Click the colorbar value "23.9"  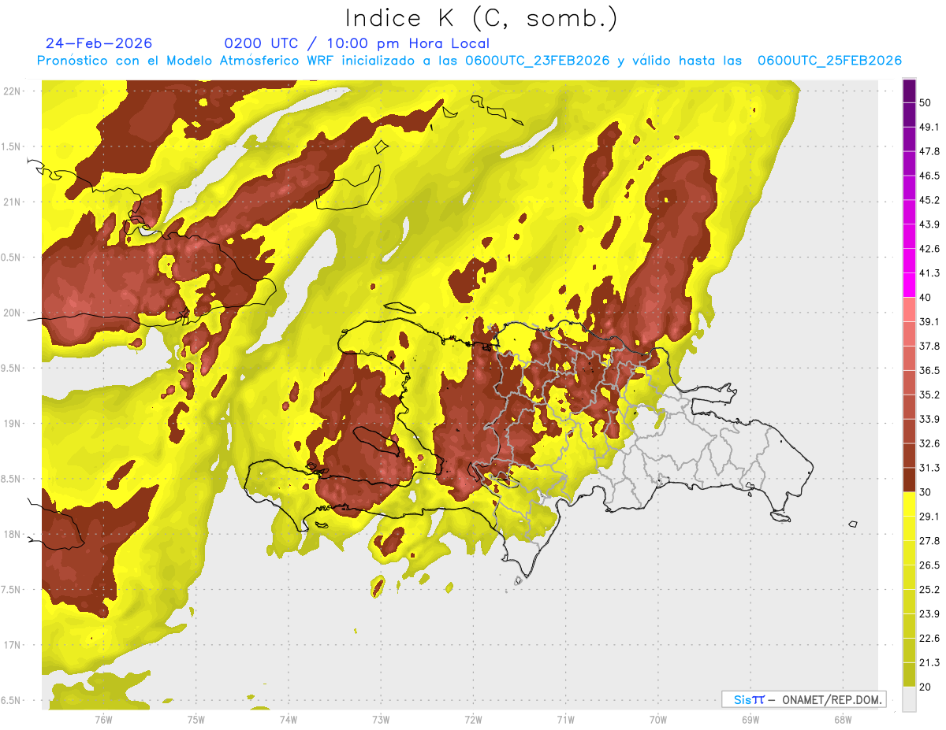(929, 614)
